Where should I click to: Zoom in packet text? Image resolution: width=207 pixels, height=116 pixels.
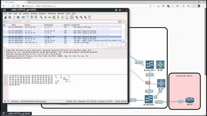[77, 17]
